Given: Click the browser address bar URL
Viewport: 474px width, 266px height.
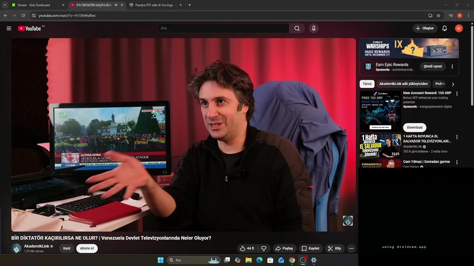Looking at the screenshot, I should point(67,16).
